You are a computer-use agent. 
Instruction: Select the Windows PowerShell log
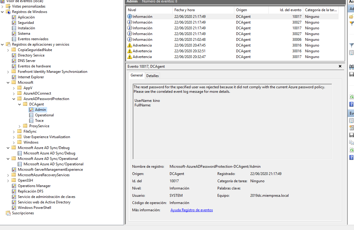pyautogui.click(x=34, y=208)
